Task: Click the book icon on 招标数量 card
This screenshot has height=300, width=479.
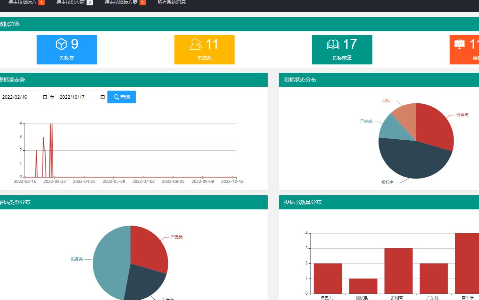Action: pyautogui.click(x=333, y=44)
